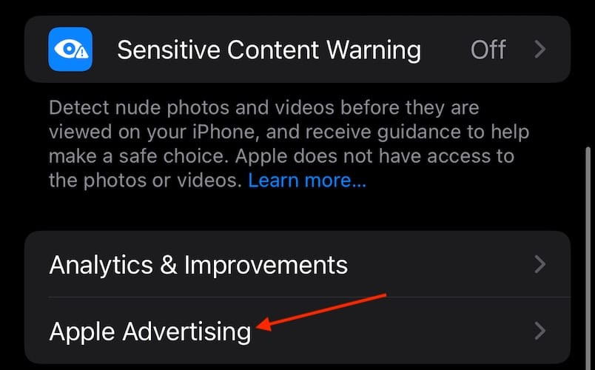Expand the chevron in the Apple Advertising row
This screenshot has width=595, height=370.
(540, 331)
